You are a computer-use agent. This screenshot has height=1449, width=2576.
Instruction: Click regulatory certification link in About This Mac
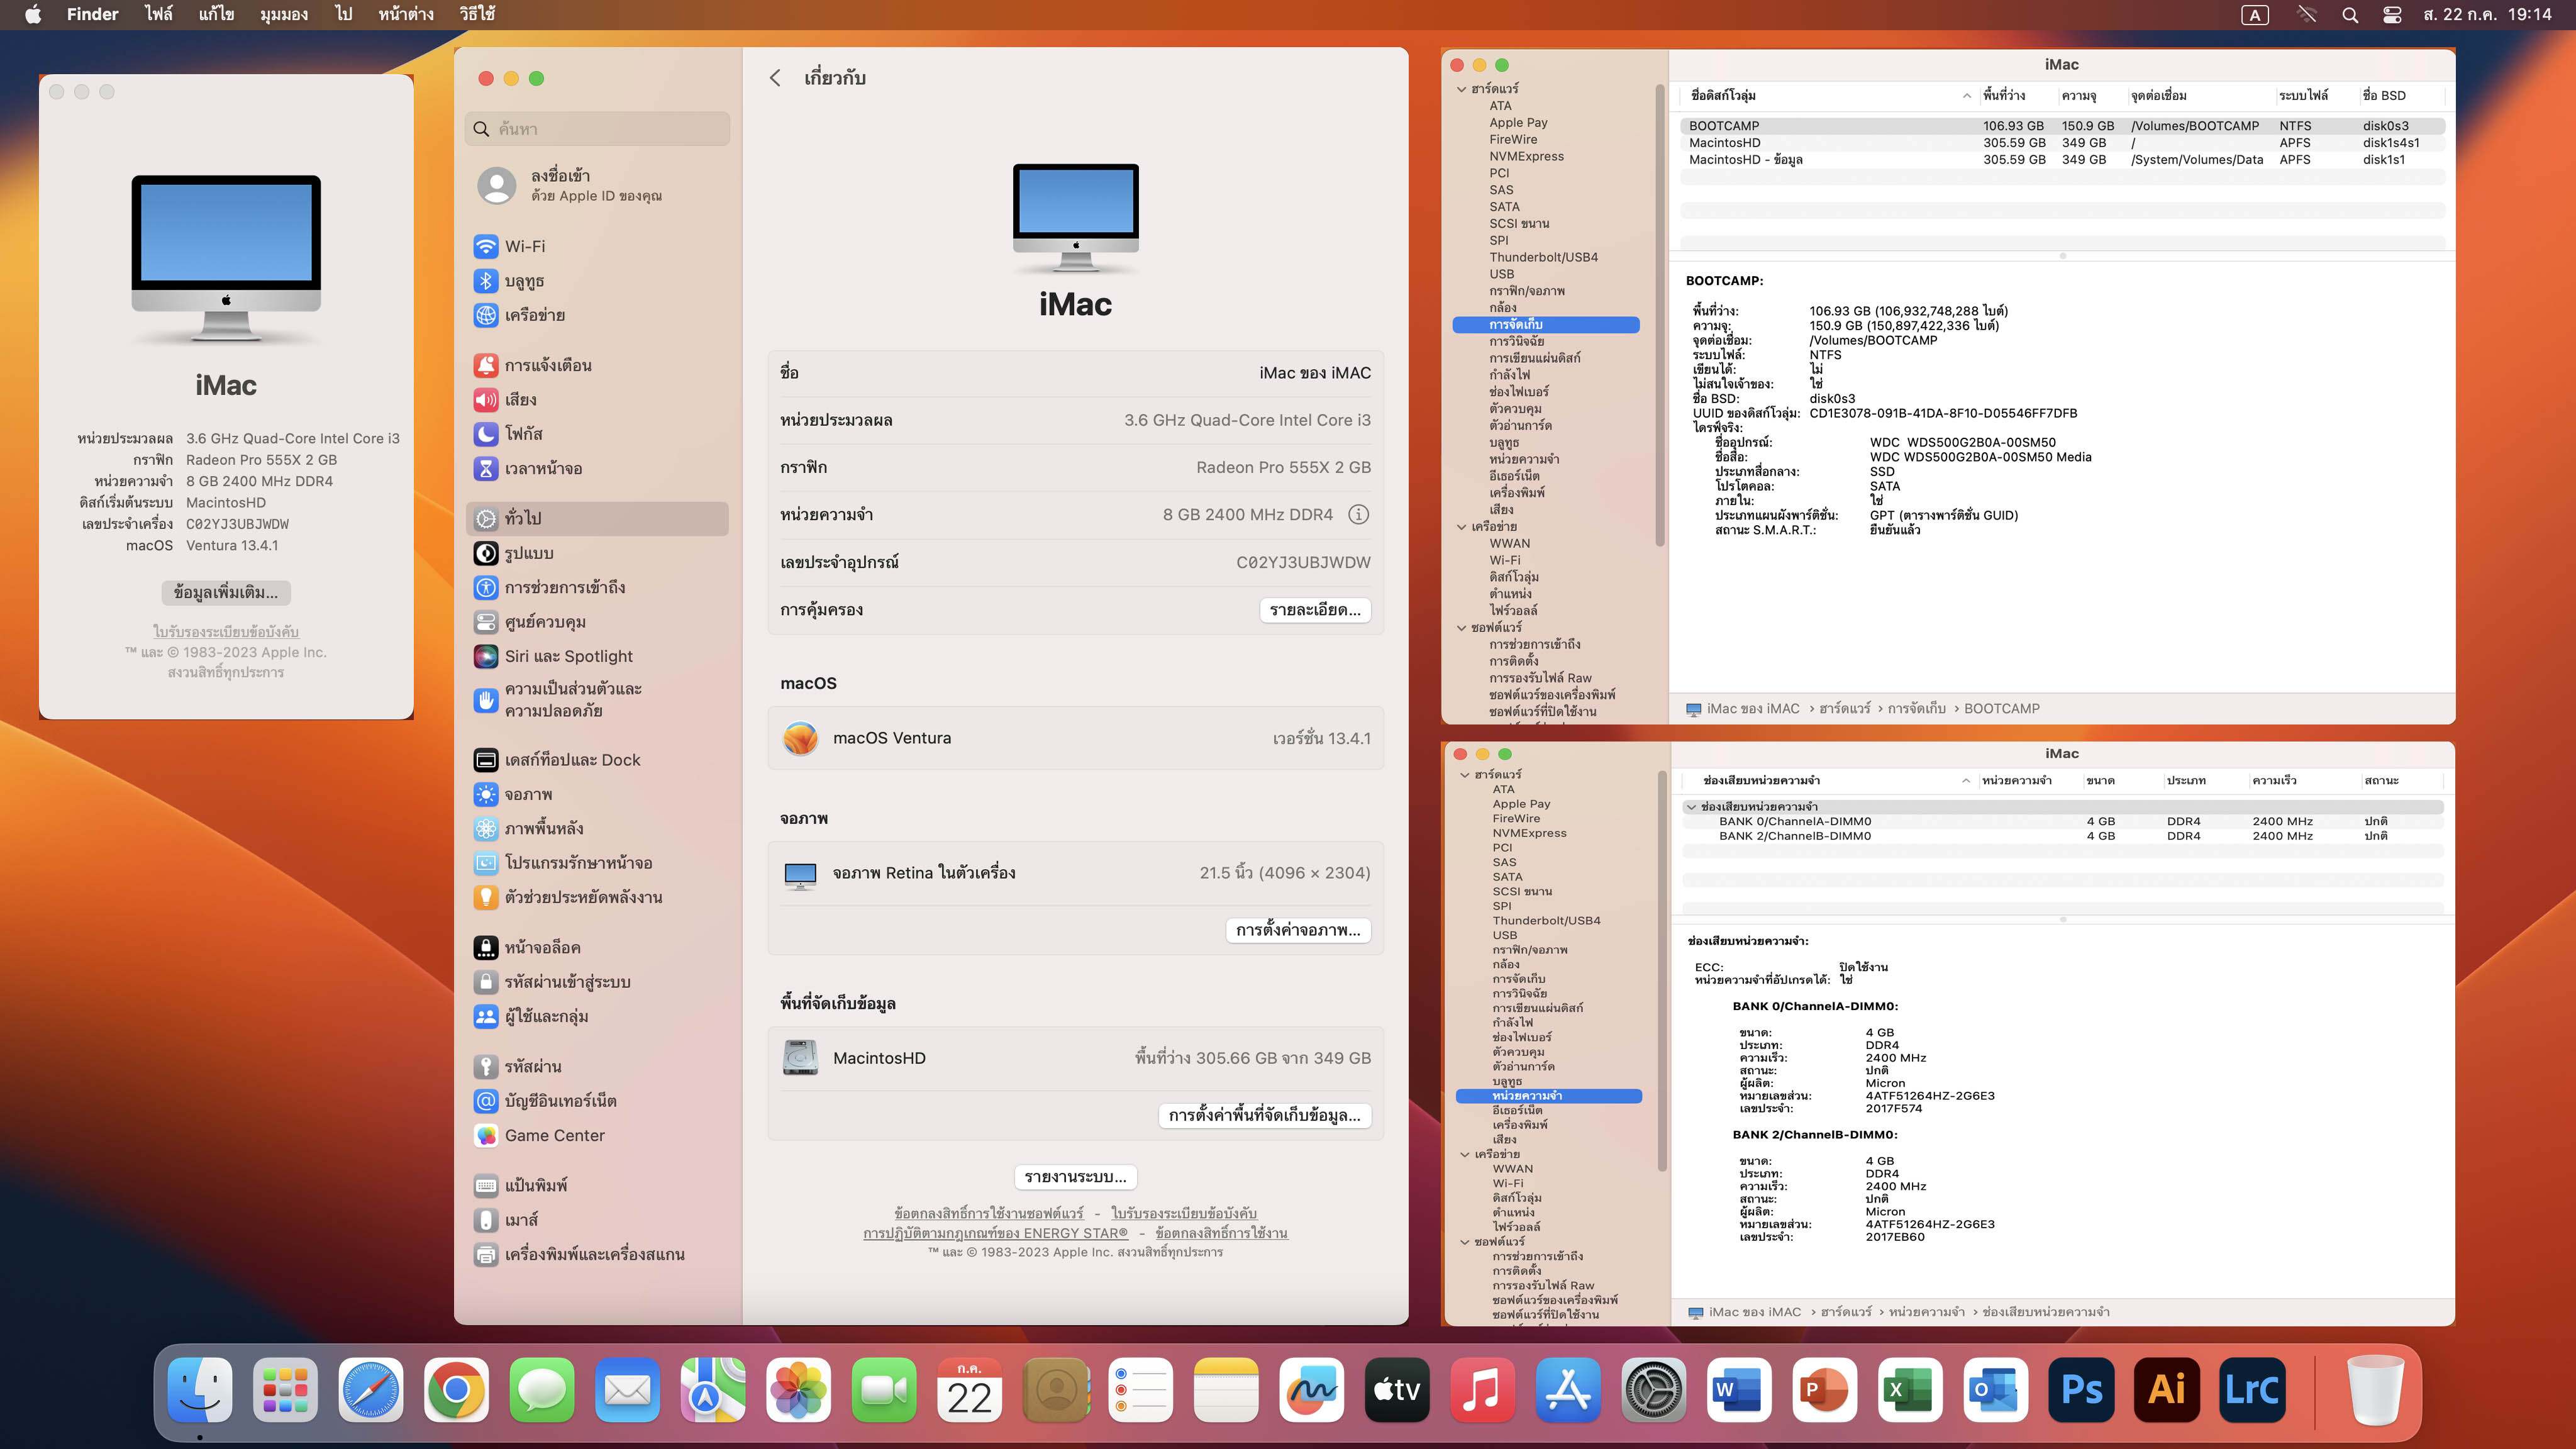(x=226, y=632)
